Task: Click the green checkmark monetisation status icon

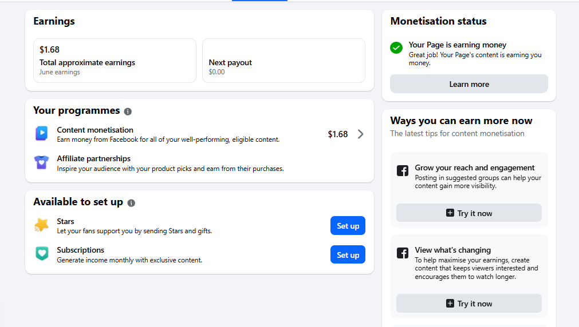Action: [x=396, y=47]
